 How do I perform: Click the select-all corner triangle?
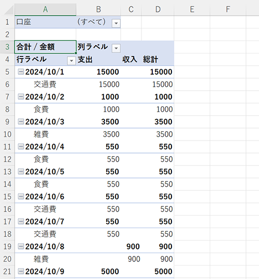point(8,10)
